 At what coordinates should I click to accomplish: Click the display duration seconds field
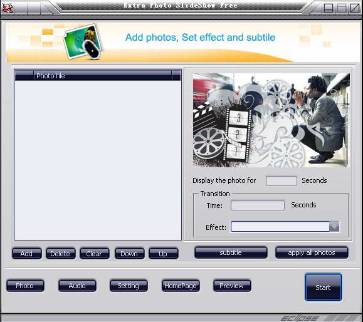(x=281, y=181)
